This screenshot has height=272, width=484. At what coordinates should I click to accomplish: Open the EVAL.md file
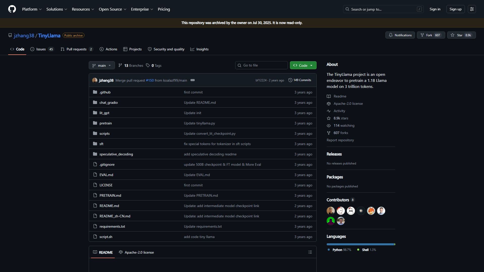(106, 175)
